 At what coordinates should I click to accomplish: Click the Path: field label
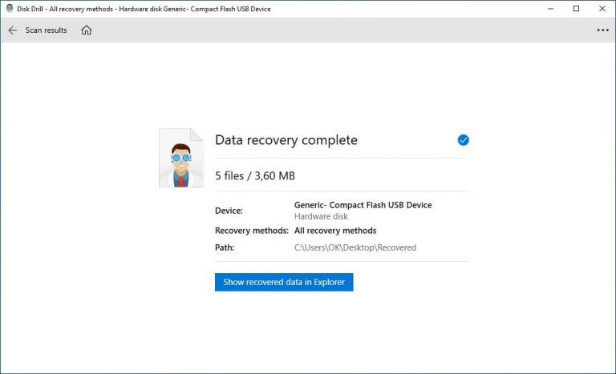tap(225, 247)
